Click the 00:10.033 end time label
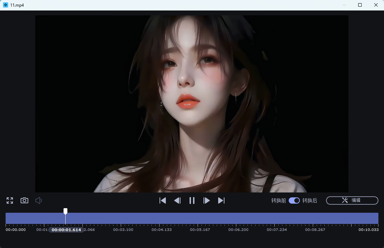The image size is (384, 248). pos(369,229)
